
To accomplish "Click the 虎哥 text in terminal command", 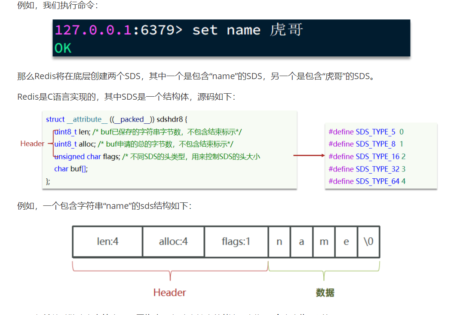I will pyautogui.click(x=286, y=30).
